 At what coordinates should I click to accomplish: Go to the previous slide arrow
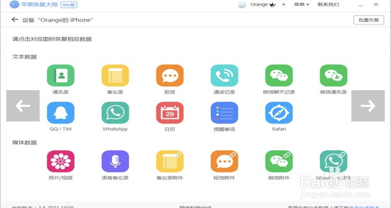click(x=23, y=106)
